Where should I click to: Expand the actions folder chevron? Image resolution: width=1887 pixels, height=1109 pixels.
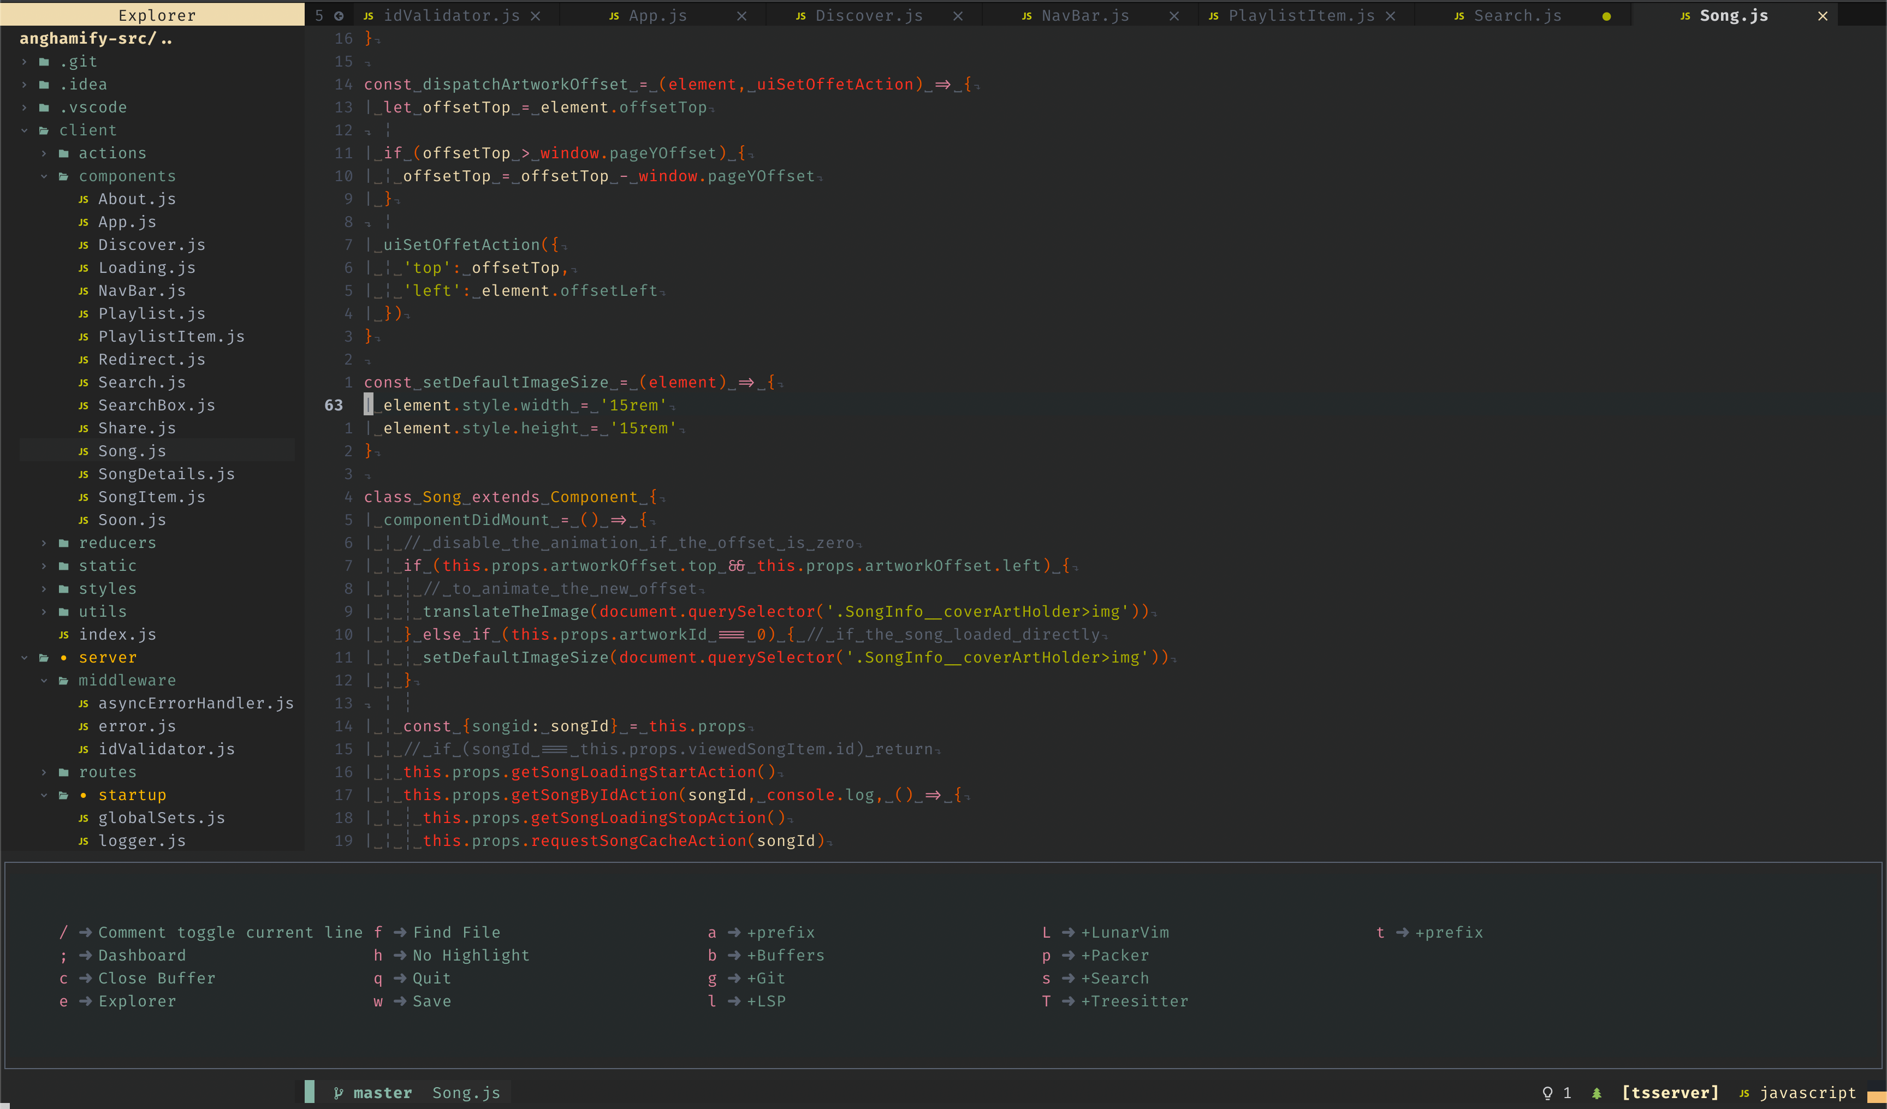pos(44,153)
